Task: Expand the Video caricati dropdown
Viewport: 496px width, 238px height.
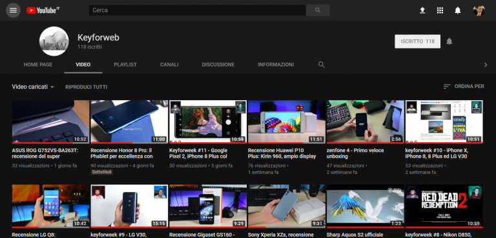Action: click(33, 87)
